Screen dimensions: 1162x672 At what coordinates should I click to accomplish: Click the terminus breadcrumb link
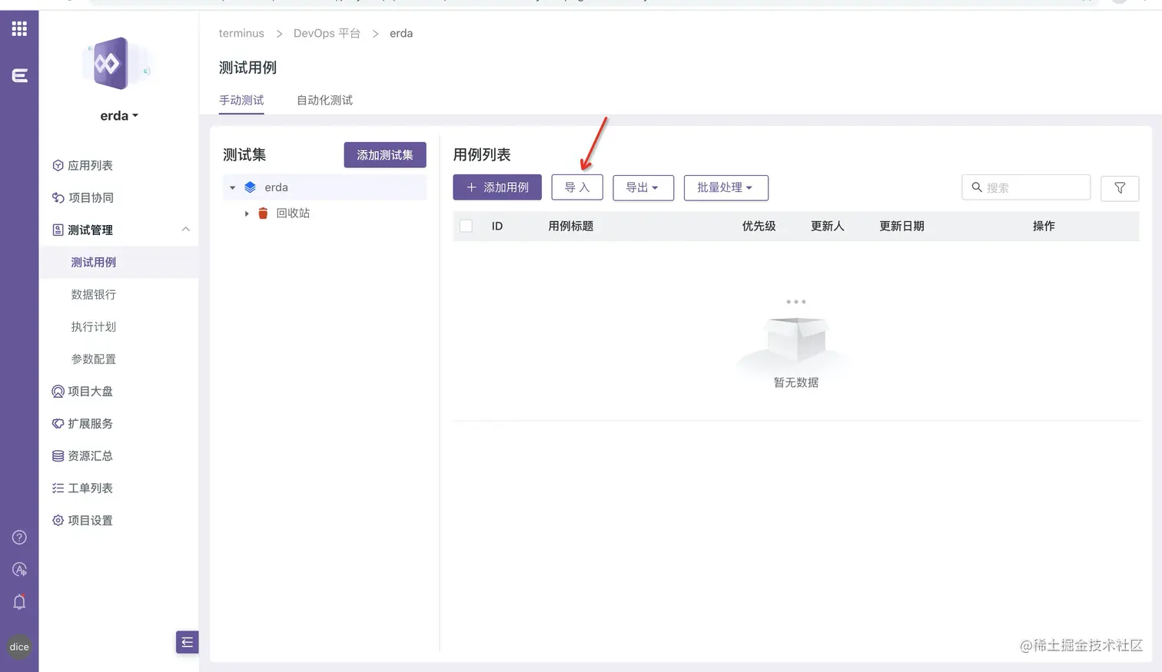241,34
